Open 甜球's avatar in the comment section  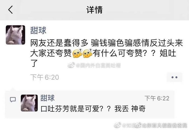click(29, 103)
